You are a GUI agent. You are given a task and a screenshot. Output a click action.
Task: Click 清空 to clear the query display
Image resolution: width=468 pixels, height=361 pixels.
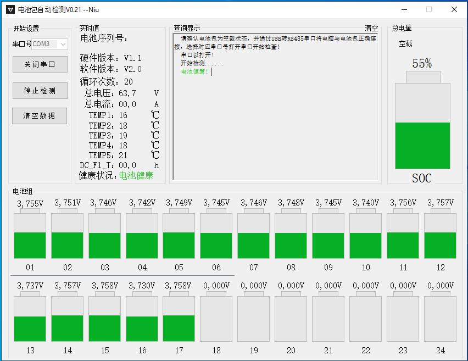coord(371,29)
